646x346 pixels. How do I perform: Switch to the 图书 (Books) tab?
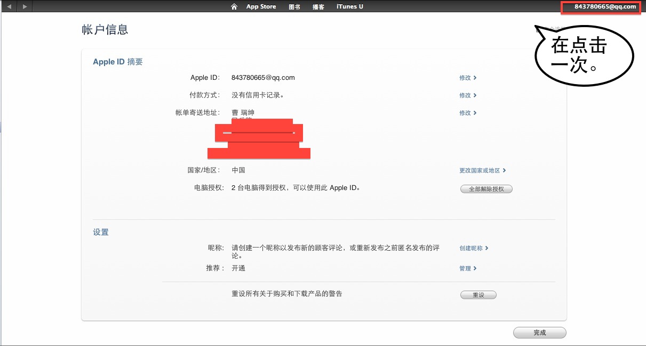[294, 6]
